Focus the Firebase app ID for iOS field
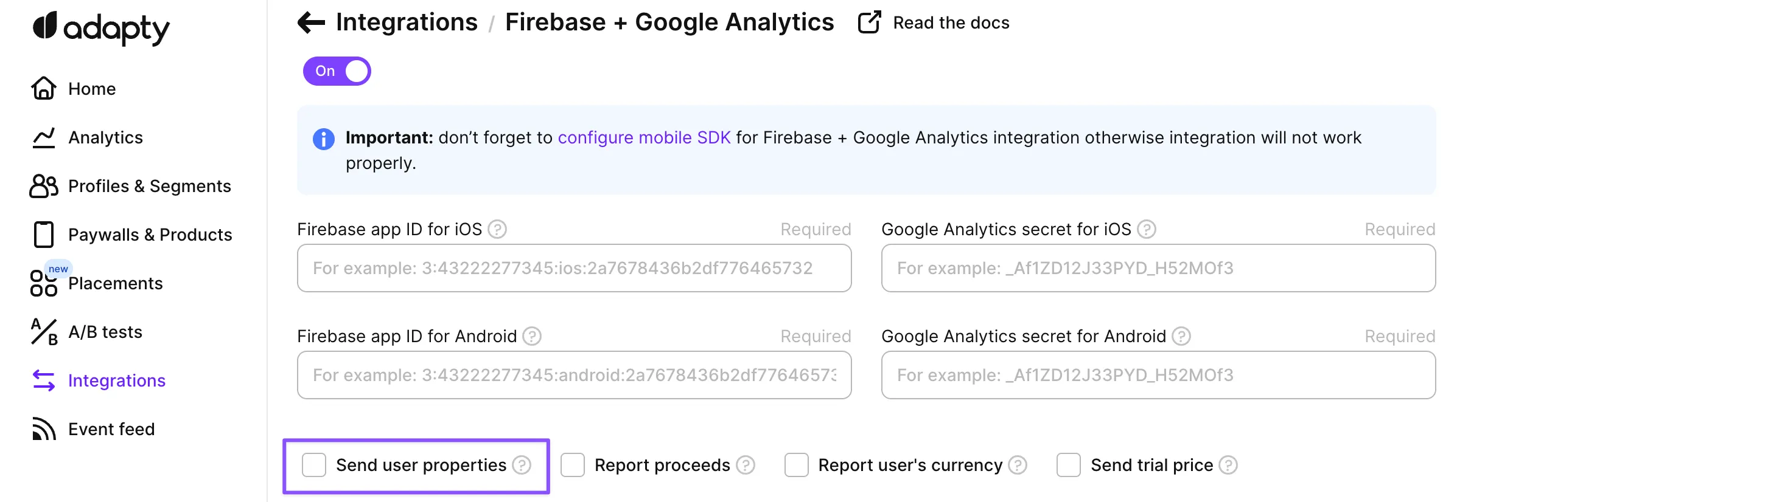 (573, 268)
